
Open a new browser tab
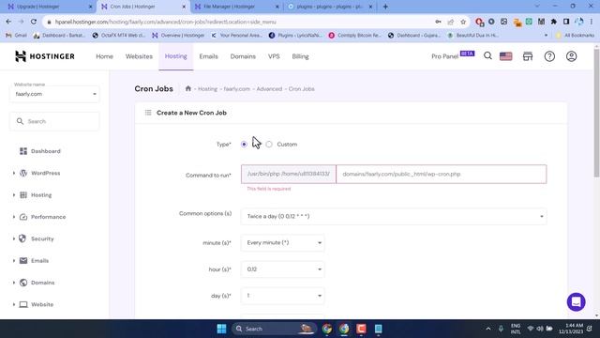click(385, 7)
